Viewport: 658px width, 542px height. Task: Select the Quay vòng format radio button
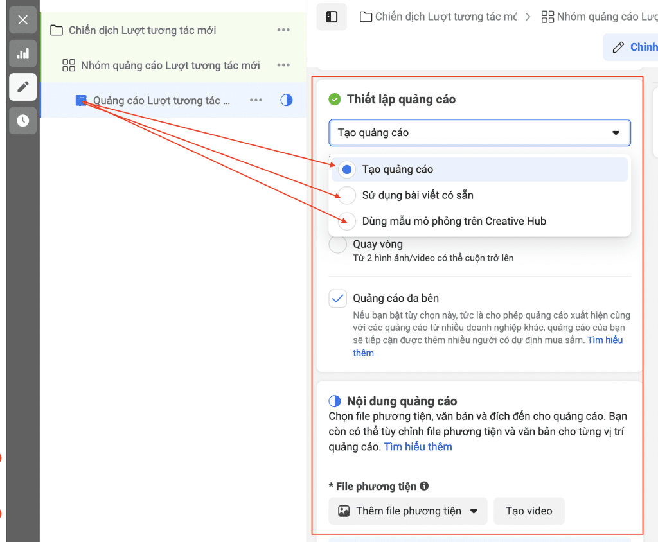pyautogui.click(x=338, y=244)
